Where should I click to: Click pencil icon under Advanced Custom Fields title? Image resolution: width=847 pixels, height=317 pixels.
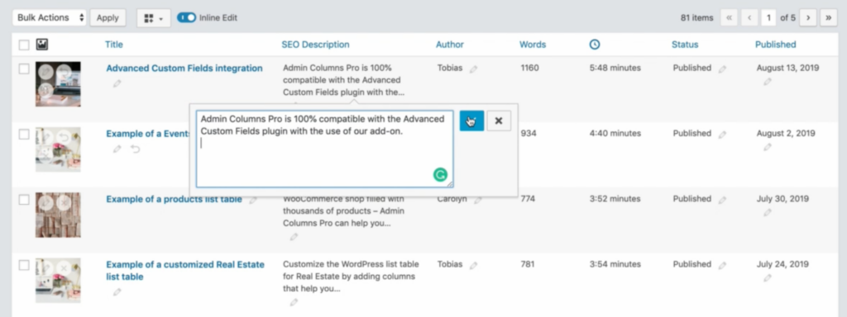tap(117, 83)
